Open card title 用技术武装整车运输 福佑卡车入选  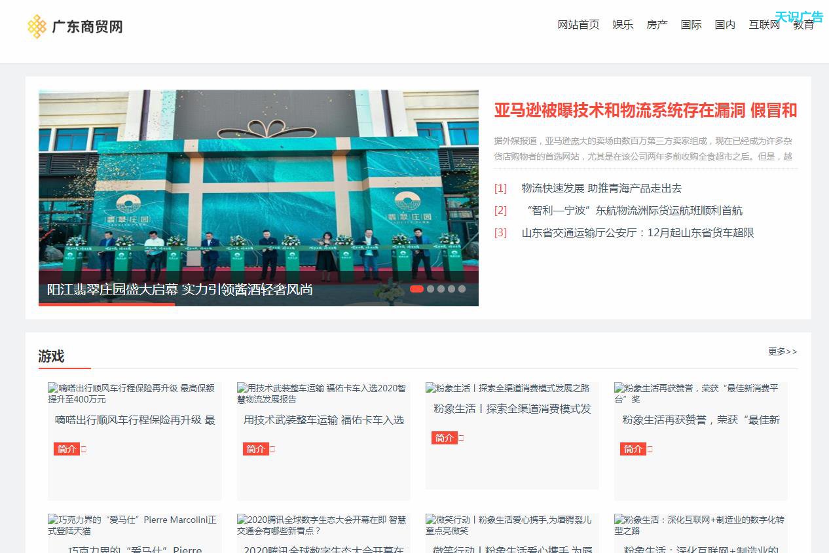[323, 420]
